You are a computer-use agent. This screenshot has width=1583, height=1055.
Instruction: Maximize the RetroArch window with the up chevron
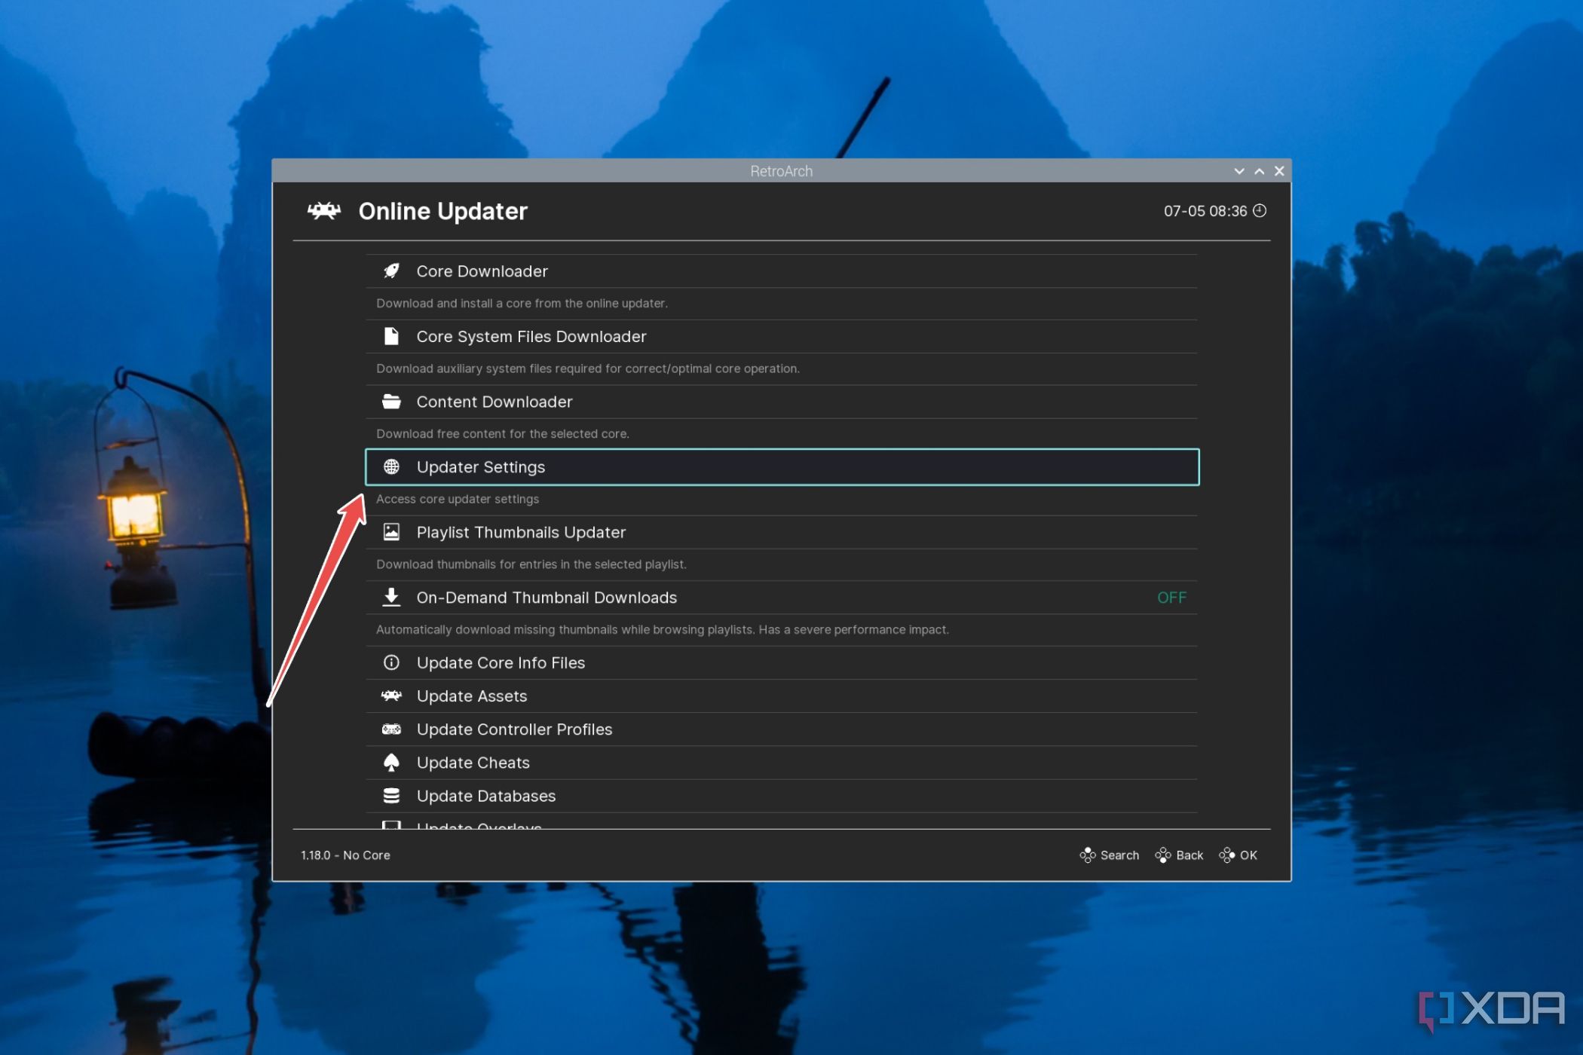[1259, 171]
